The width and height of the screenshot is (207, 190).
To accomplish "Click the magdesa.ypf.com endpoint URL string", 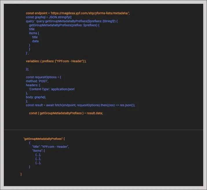I will click(x=93, y=13).
